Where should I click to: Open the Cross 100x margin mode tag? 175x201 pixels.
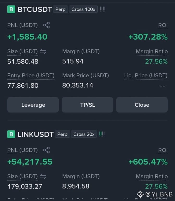point(83,9)
